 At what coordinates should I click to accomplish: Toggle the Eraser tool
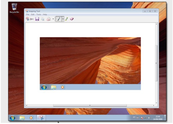[72, 19]
